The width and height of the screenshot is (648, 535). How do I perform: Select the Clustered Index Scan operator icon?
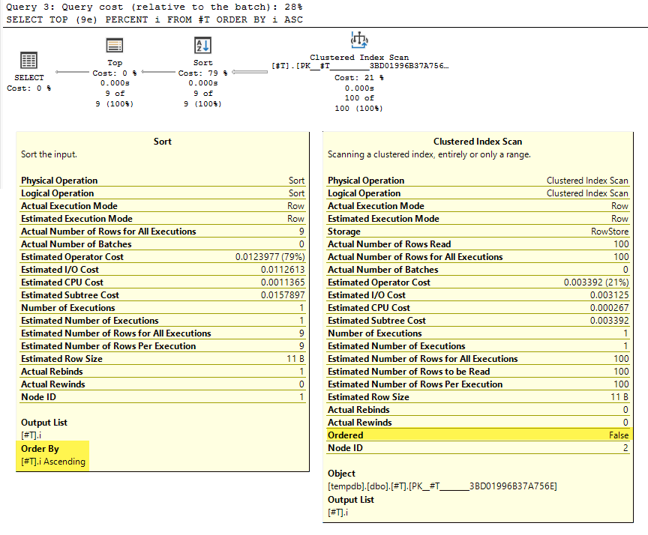pyautogui.click(x=359, y=40)
